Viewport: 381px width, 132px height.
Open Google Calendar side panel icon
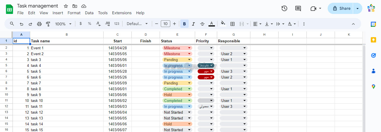pos(373,24)
